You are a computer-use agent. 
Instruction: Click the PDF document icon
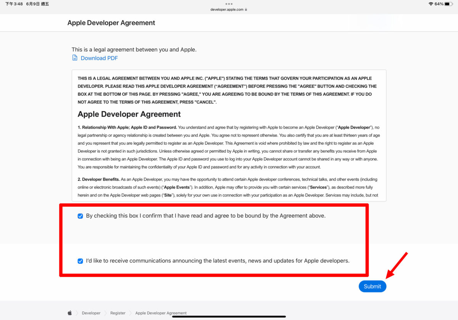point(75,58)
